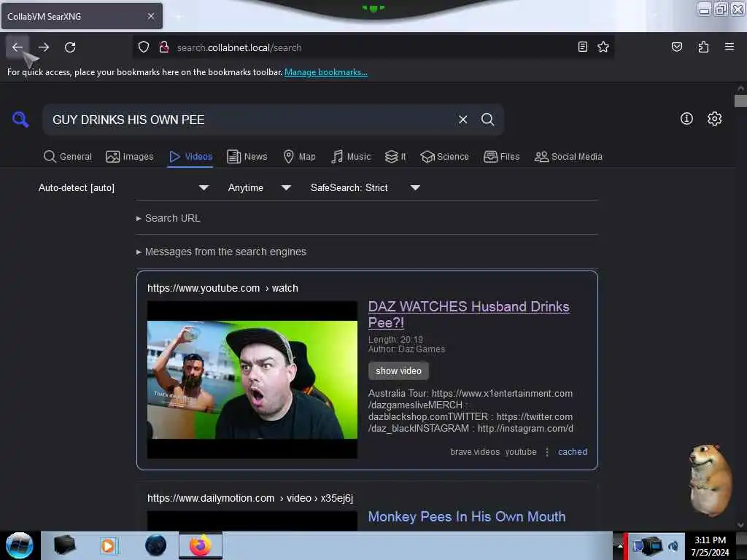Focus the Firefox taskbar button
Screen dimensions: 747x560
tap(201, 545)
